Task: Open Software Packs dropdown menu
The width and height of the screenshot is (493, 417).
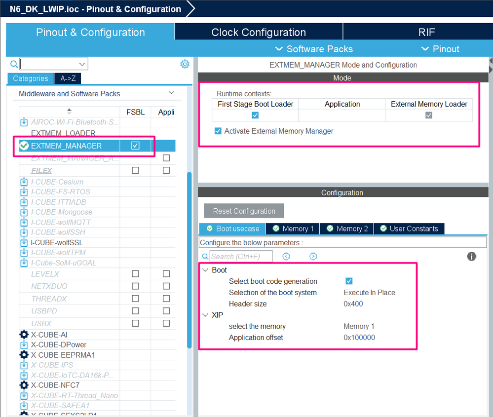Action: [x=314, y=49]
